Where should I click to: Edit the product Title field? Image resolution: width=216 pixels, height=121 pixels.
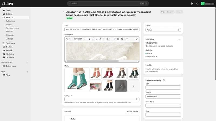(x=102, y=29)
